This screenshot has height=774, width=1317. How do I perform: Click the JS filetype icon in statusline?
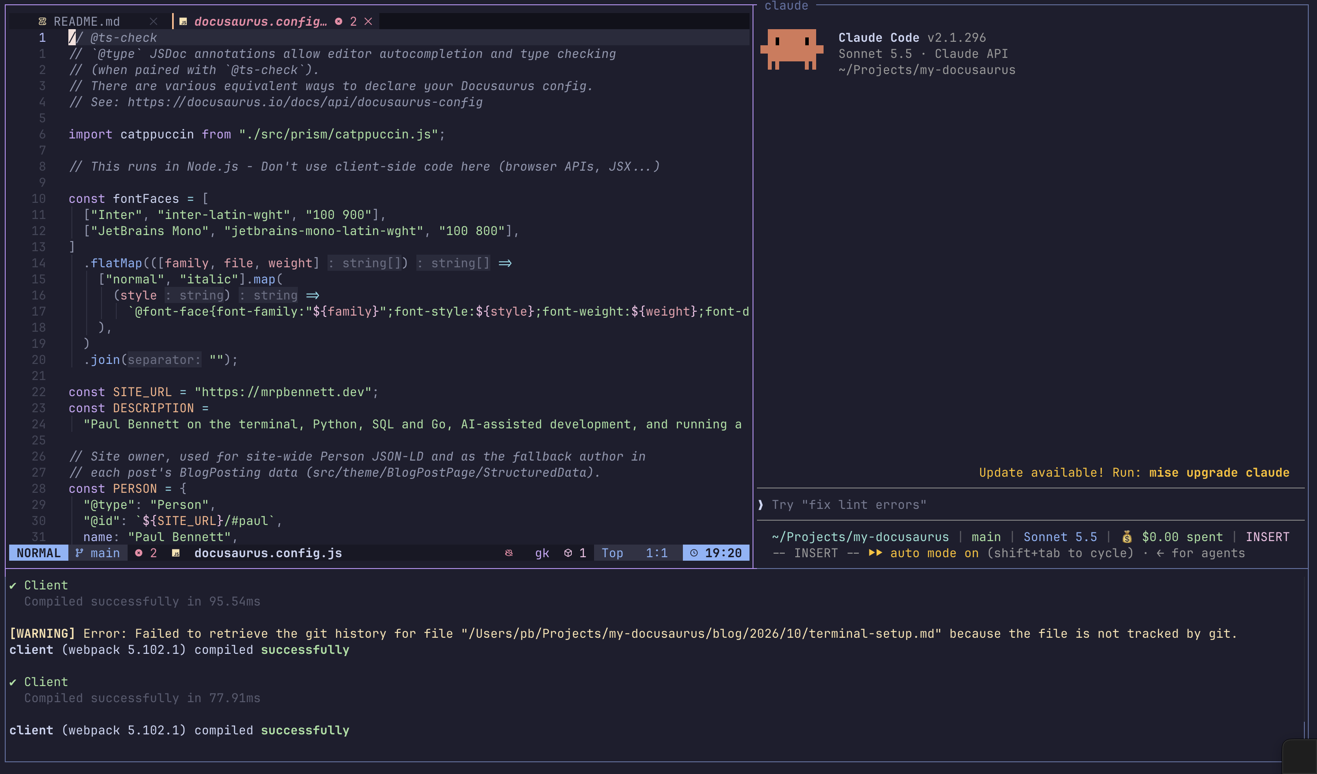click(x=176, y=552)
